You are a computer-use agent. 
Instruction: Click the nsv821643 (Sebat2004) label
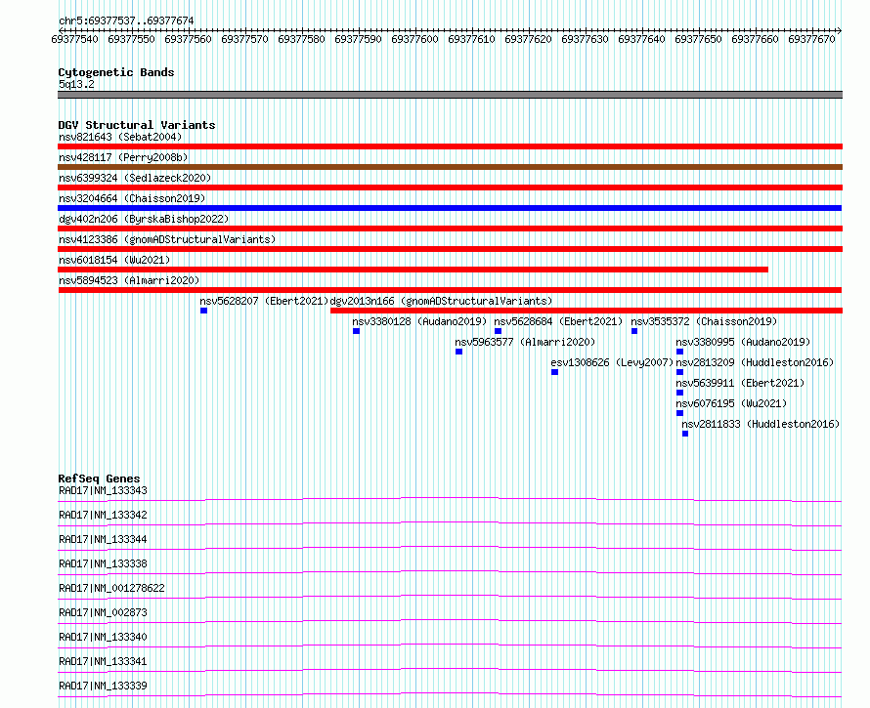pos(120,137)
